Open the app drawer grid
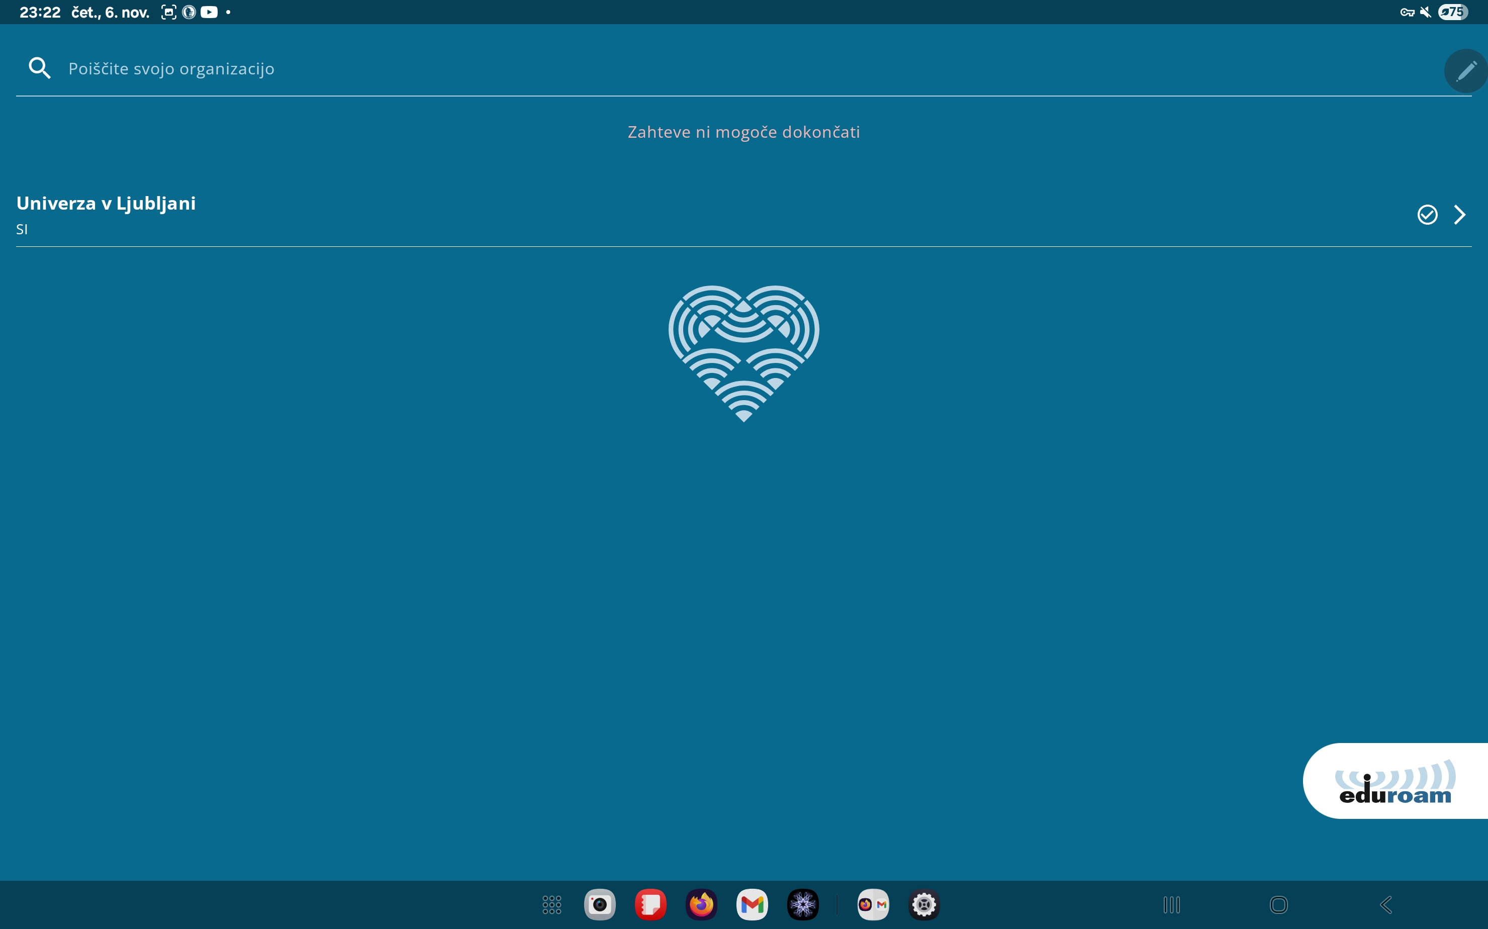This screenshot has height=929, width=1488. [551, 904]
